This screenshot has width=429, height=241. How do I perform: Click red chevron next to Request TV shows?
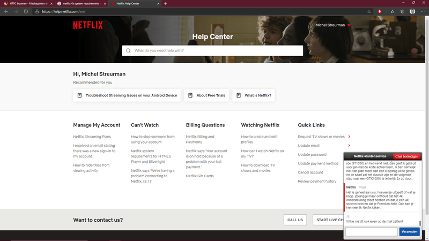[349, 137]
